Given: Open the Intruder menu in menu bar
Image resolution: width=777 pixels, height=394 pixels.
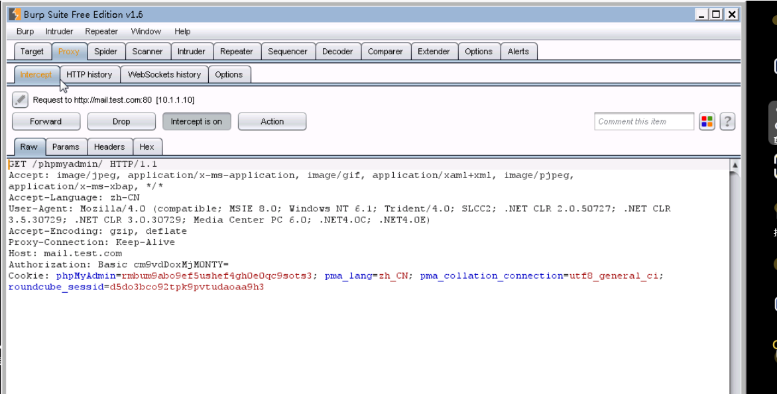Looking at the screenshot, I should [60, 31].
